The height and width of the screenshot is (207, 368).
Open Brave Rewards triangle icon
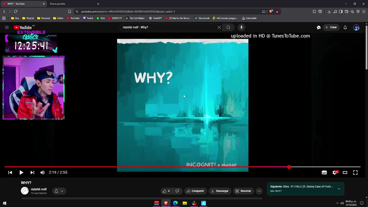[277, 11]
